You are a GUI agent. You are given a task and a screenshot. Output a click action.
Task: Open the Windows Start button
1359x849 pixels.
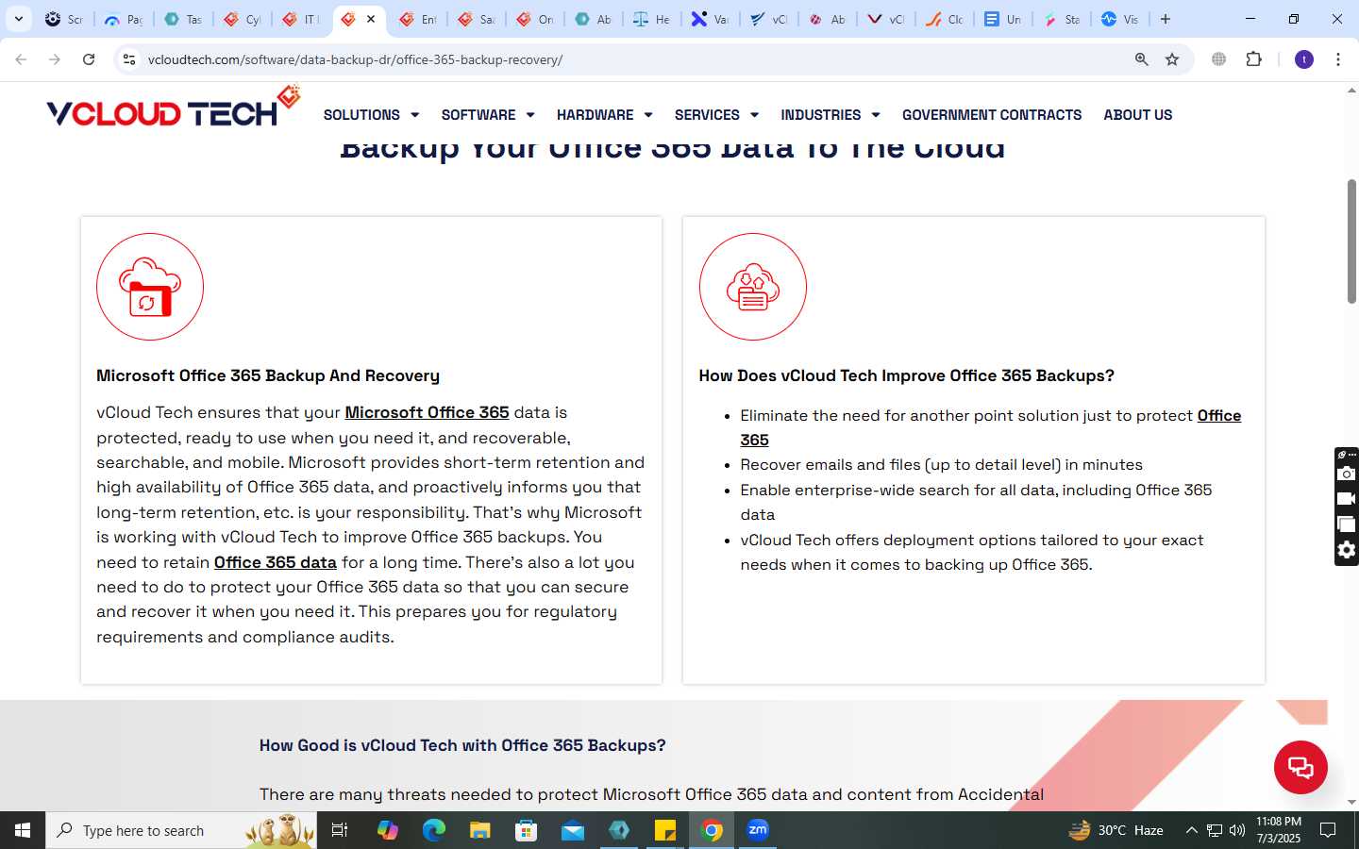coord(23,830)
